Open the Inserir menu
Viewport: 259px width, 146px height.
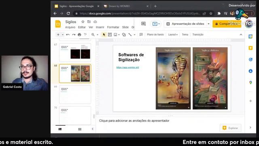(100, 27)
